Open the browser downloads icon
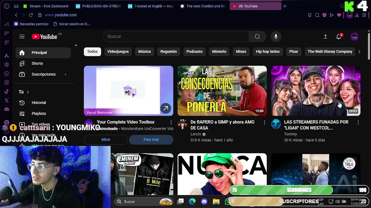Screen dimensions: 371x208 coord(357,15)
